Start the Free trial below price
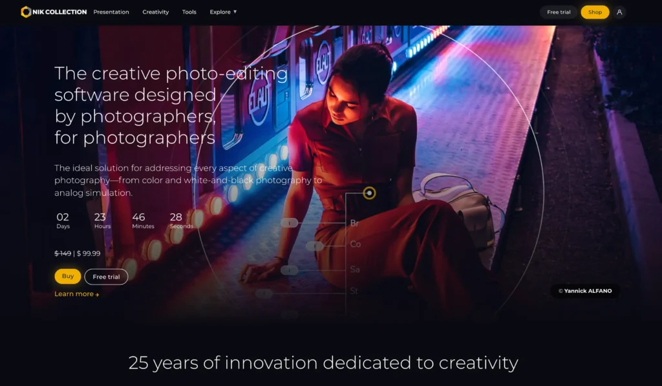The height and width of the screenshot is (386, 662). (106, 277)
